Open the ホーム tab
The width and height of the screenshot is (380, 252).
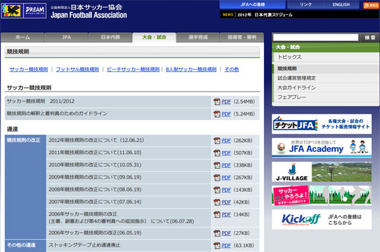(23, 37)
